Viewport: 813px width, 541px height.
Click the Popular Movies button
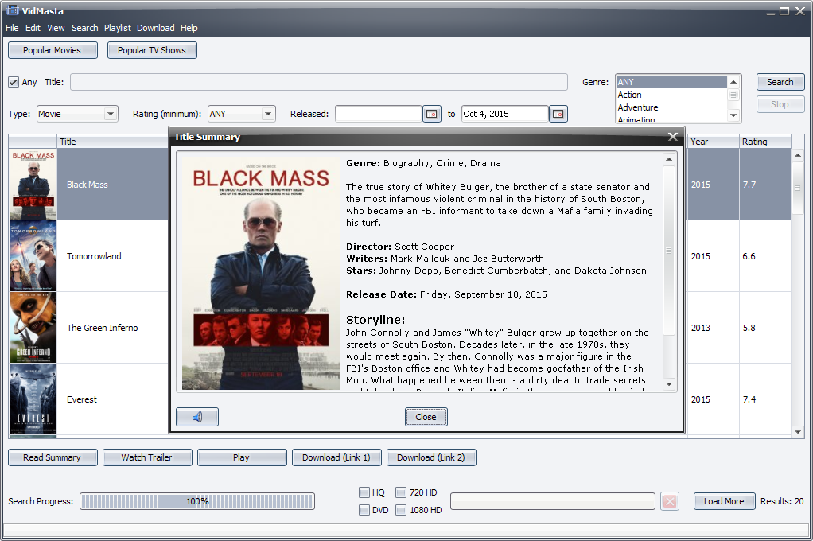coord(53,50)
